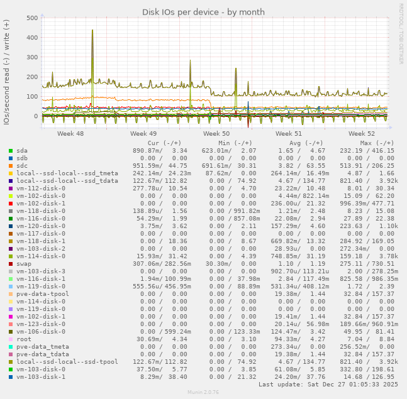
Task: Click the 'vm-116-disk-1' legend label
Action: coord(41,279)
